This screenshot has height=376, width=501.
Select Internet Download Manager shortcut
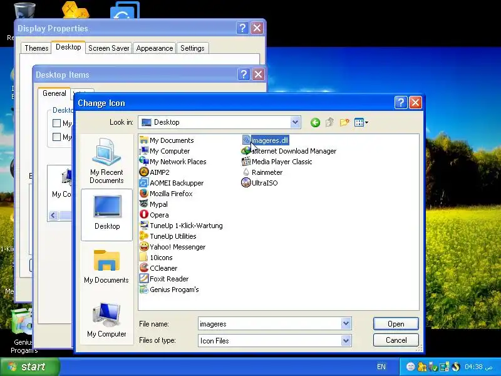coord(289,151)
